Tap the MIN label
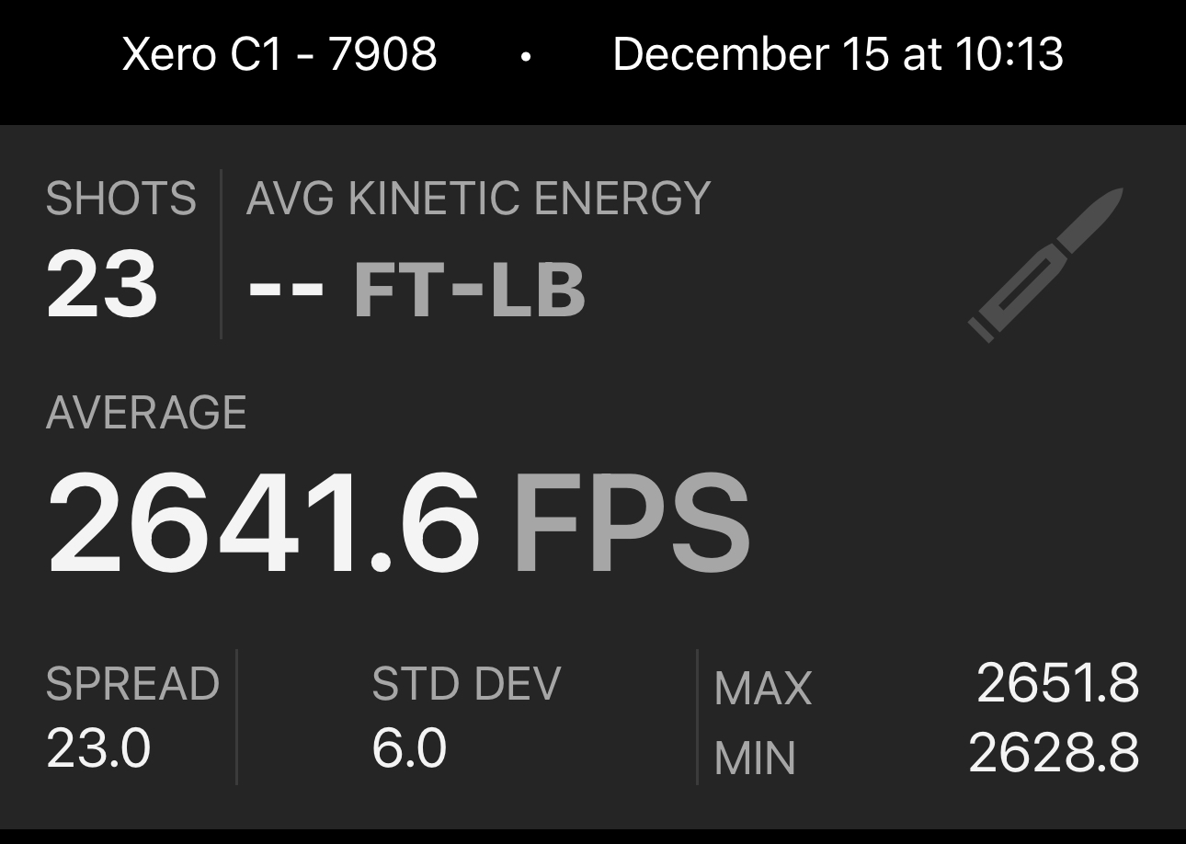The image size is (1186, 844). (755, 758)
